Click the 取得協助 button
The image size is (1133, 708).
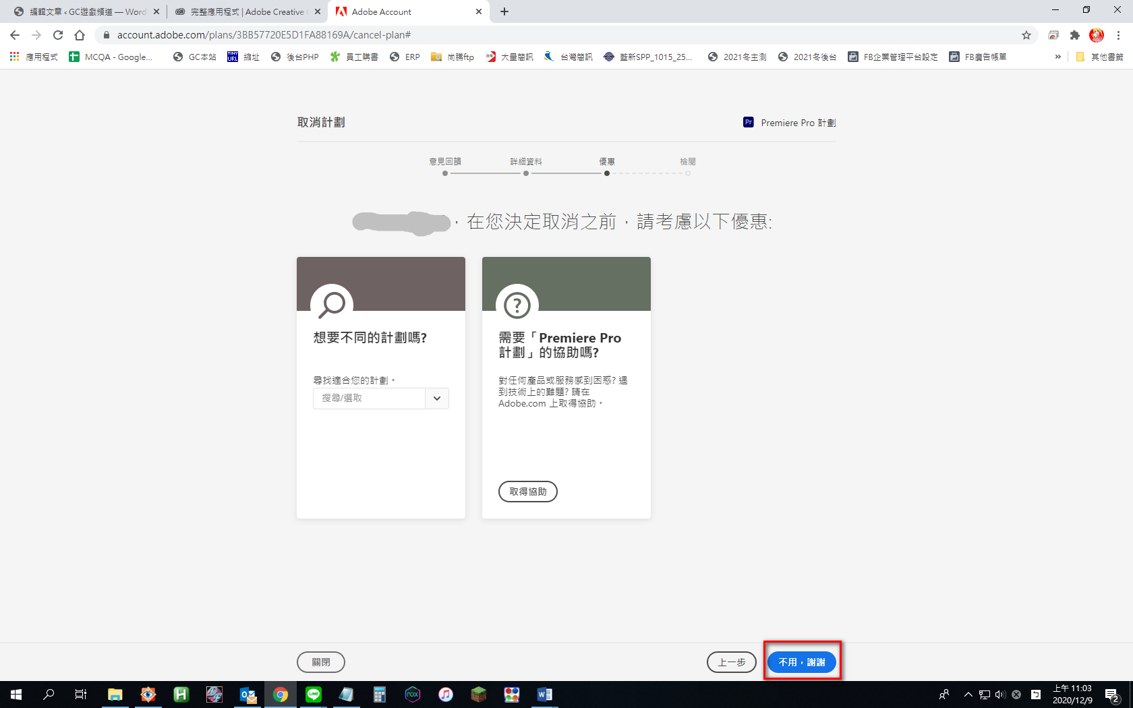[527, 492]
